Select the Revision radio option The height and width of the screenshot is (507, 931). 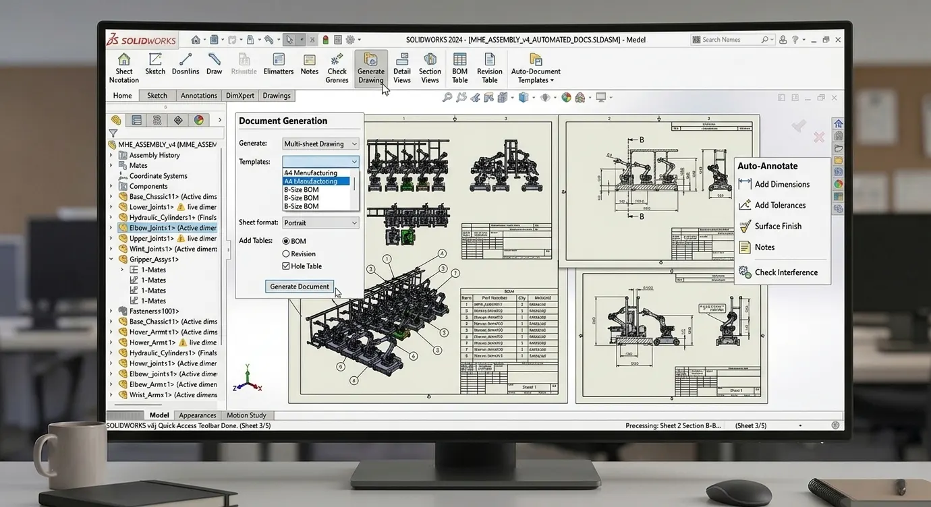point(286,254)
